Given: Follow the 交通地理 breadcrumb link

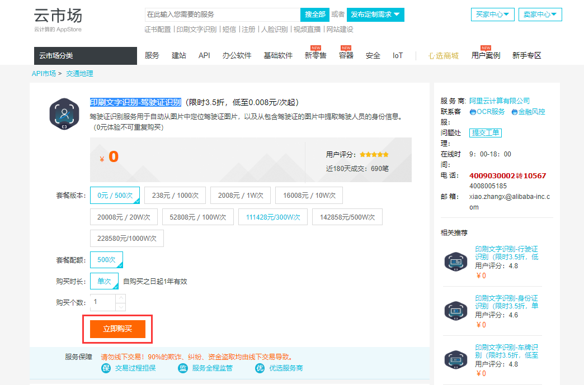Looking at the screenshot, I should pyautogui.click(x=79, y=74).
